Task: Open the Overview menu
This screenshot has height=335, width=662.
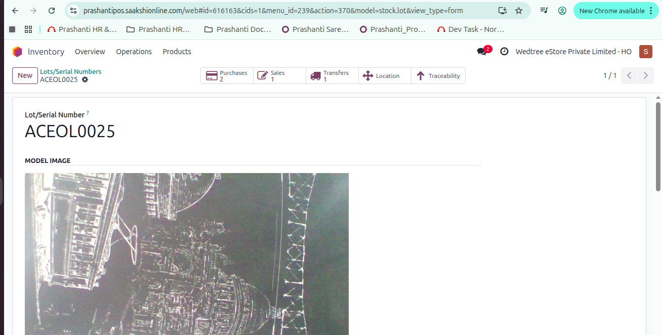Action: (90, 52)
